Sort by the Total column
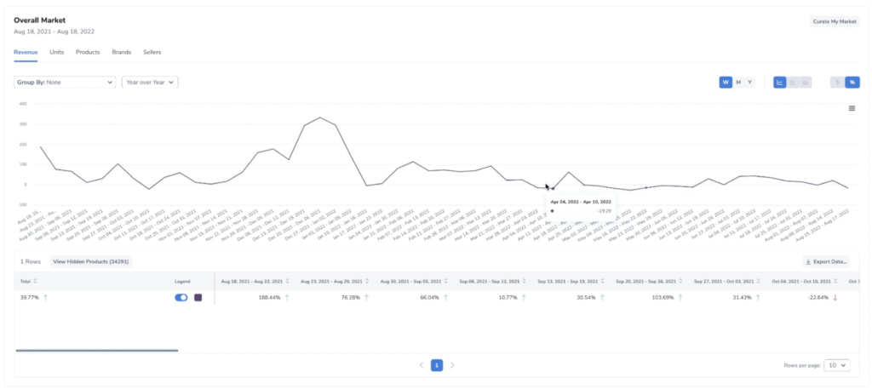 click(x=35, y=281)
